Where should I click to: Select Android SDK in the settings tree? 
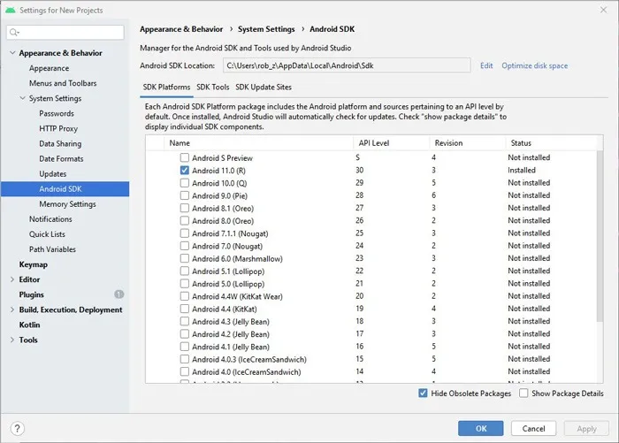tap(65, 188)
